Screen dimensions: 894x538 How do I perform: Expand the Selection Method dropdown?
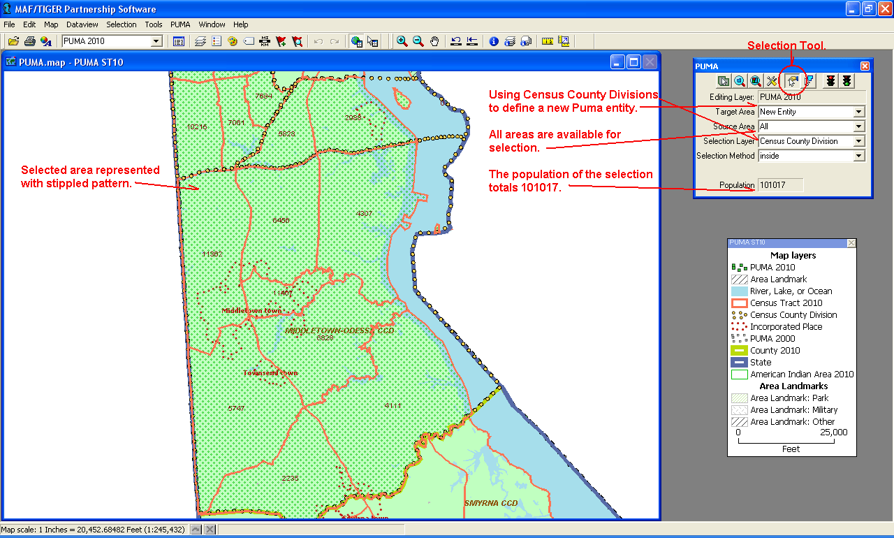858,156
